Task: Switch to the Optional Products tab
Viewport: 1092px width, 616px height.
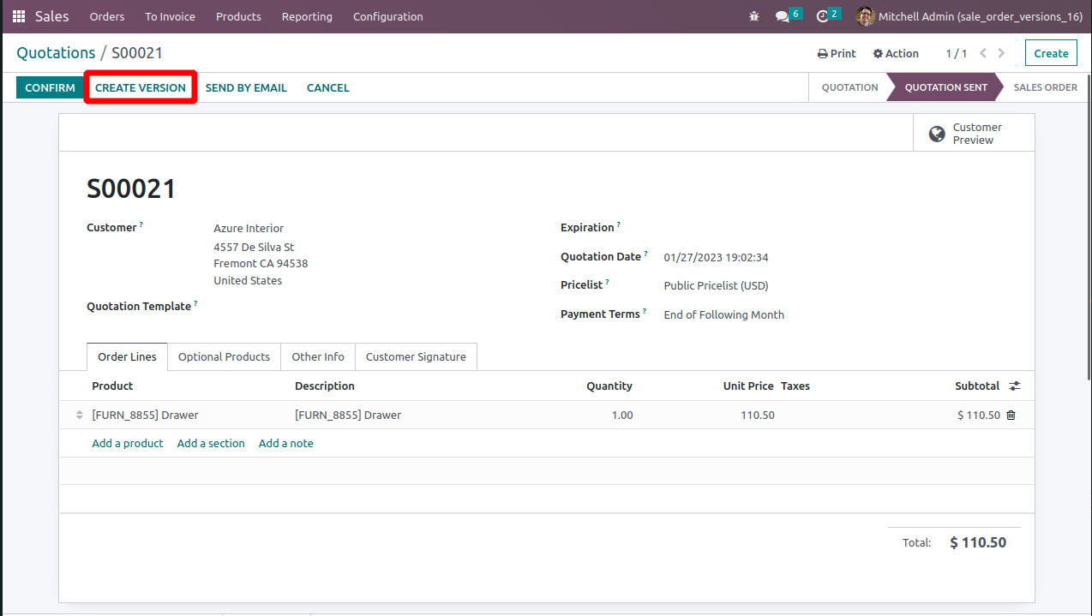Action: [224, 356]
